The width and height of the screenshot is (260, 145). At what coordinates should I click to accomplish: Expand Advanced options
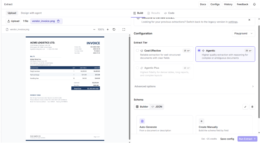pos(194,86)
